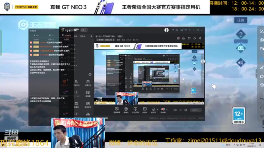This screenshot has width=264, height=148.
Task: Open the mode switch pill in title bar
Action: coord(84,30)
